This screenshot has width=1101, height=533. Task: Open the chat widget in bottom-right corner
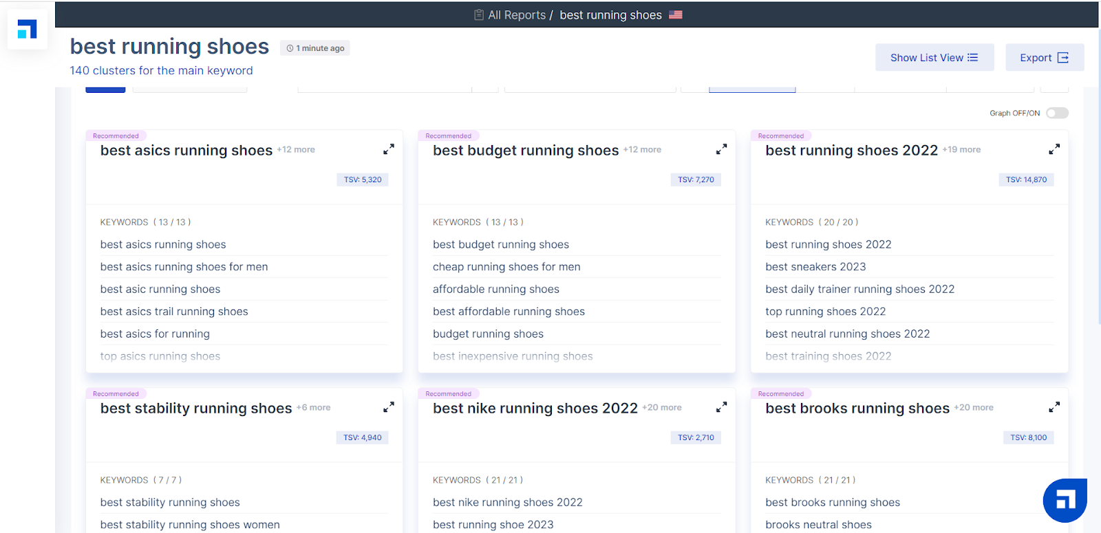(x=1065, y=500)
